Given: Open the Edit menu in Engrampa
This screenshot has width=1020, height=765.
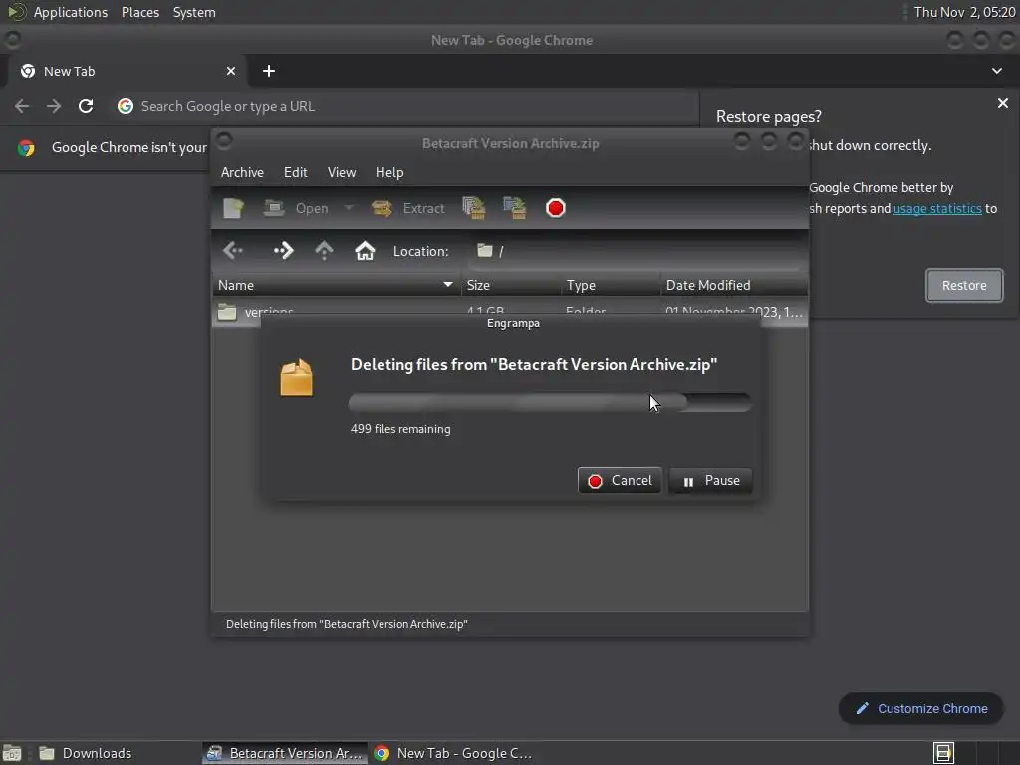Looking at the screenshot, I should tap(295, 172).
